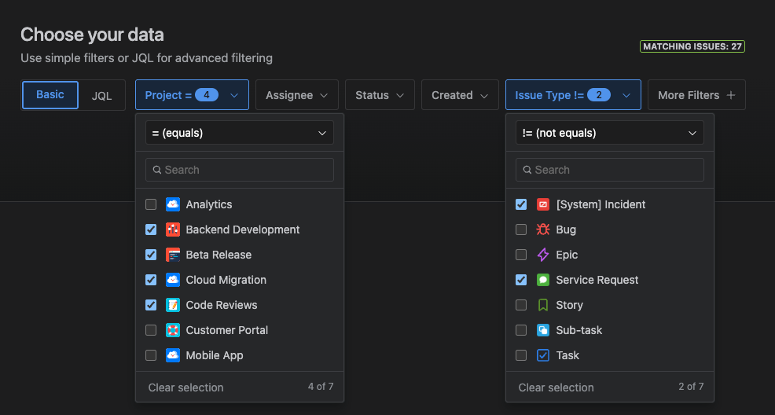Image resolution: width=775 pixels, height=415 pixels.
Task: Click the Service Request green icon
Action: [x=542, y=280]
